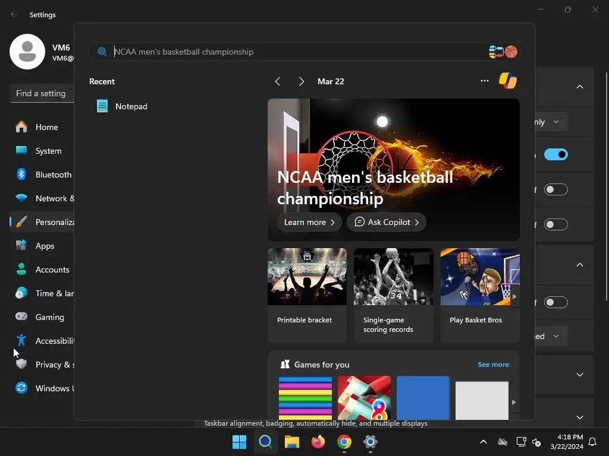Open Windows Update in Settings sidebar
Image resolution: width=609 pixels, height=456 pixels.
click(x=42, y=388)
